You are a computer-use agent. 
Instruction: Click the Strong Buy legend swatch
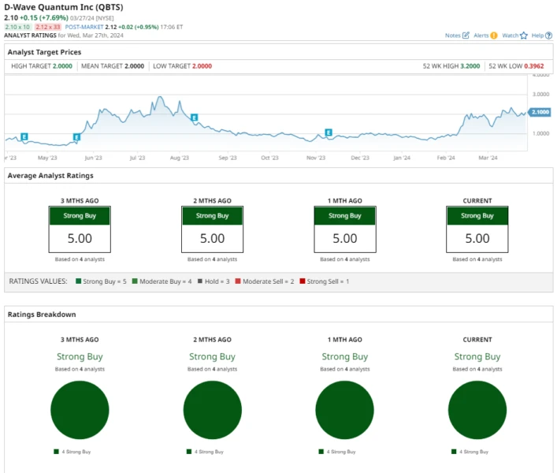(79, 281)
